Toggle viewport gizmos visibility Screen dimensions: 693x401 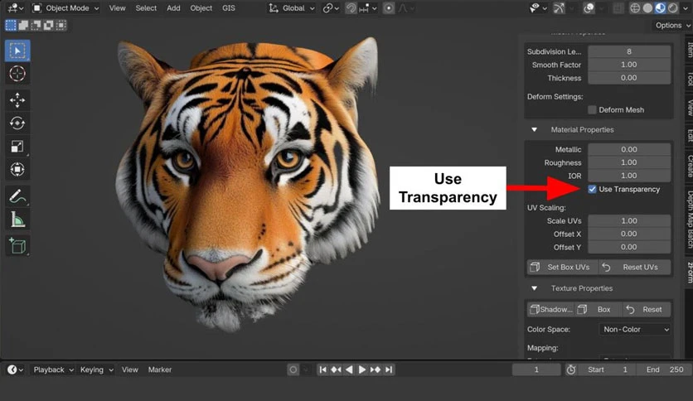(x=559, y=8)
